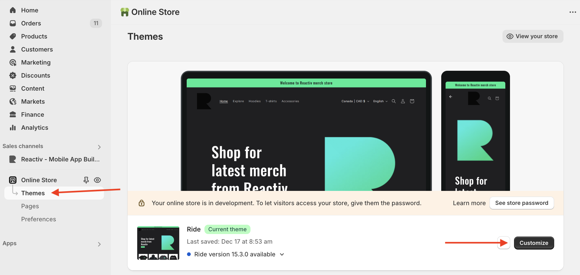Click the See store password button
The width and height of the screenshot is (580, 275).
coord(522,203)
